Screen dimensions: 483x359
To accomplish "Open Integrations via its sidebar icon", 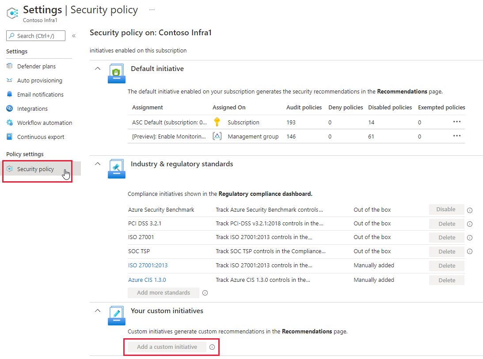I will pyautogui.click(x=9, y=108).
